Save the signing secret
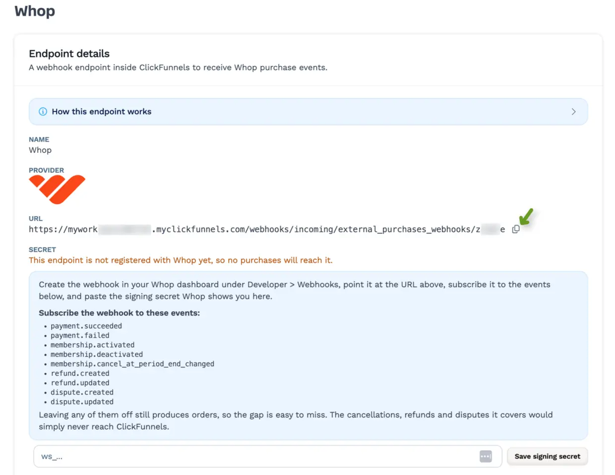This screenshot has height=475, width=615. coord(548,456)
